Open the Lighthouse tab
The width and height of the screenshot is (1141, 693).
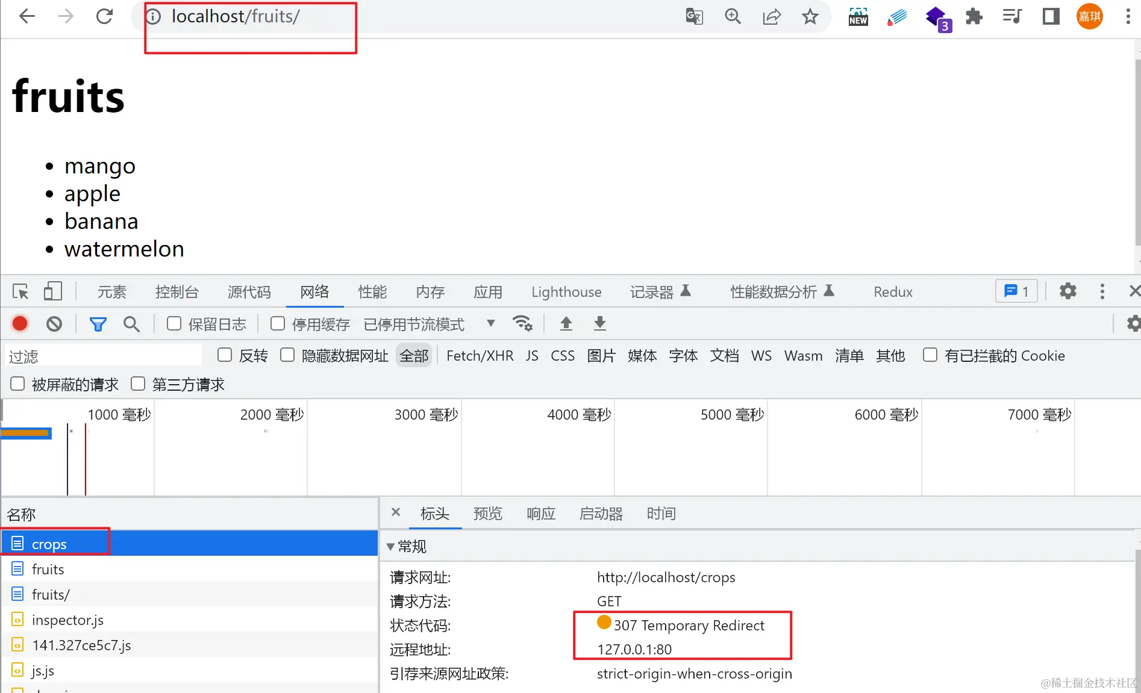(x=566, y=292)
